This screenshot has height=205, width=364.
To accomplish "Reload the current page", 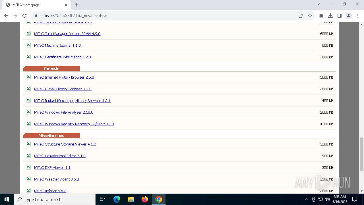I will coord(24,16).
